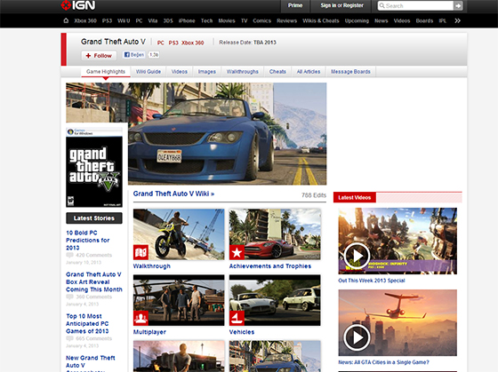Open Reviews in navigation bar
The width and height of the screenshot is (498, 372).
coord(286,20)
